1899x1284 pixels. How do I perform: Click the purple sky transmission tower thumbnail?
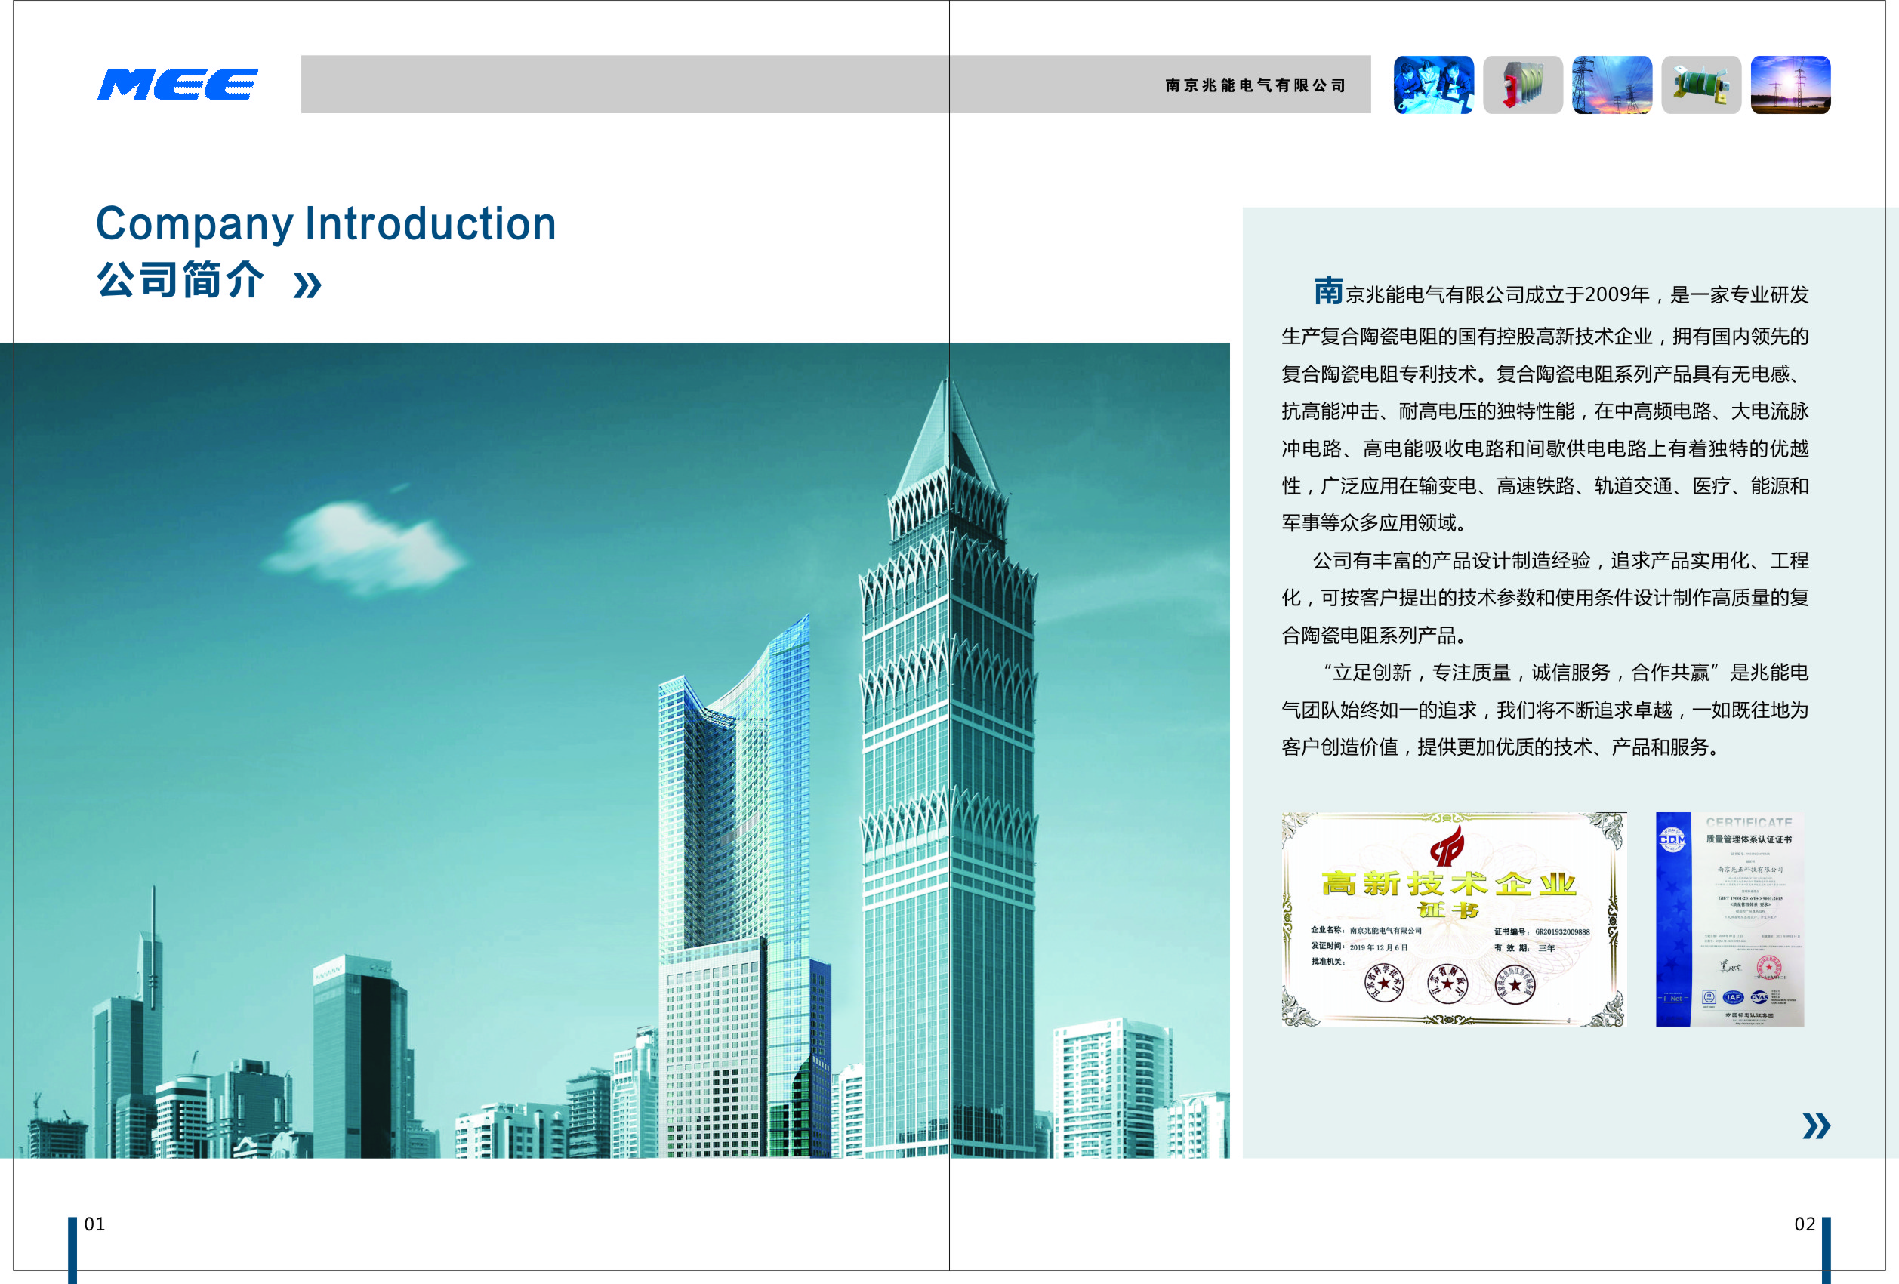tap(1790, 85)
